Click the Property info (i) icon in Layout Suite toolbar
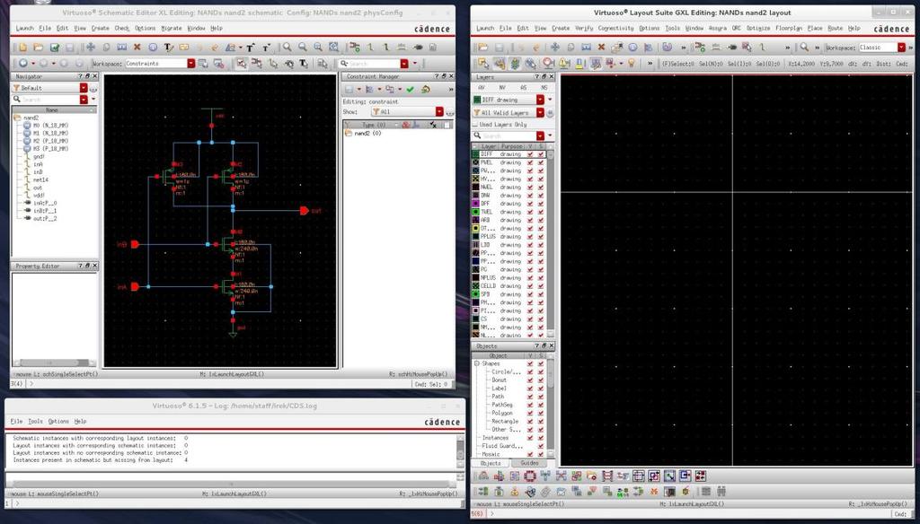The width and height of the screenshot is (920, 524). pos(632,47)
